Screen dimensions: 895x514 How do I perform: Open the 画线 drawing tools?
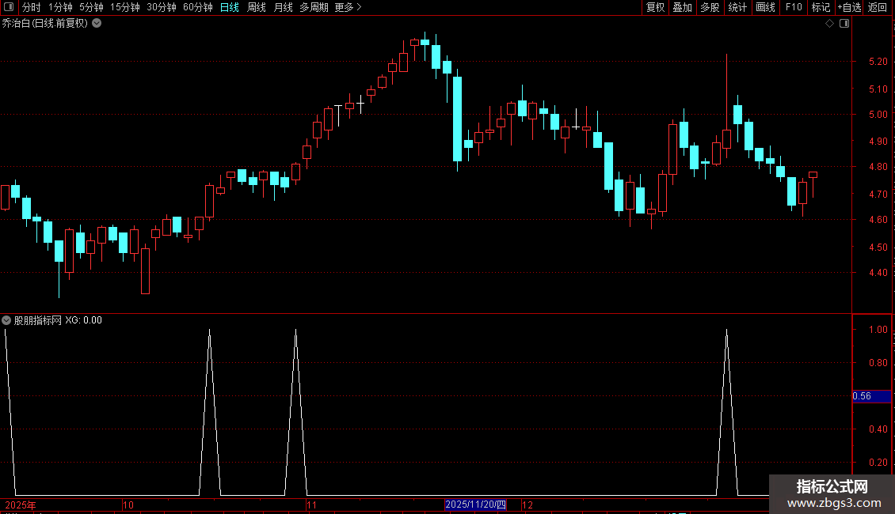[765, 7]
